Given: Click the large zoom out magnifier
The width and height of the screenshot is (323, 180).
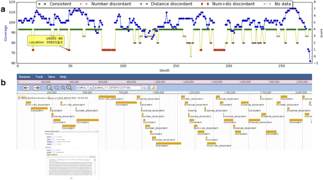Looking at the screenshot, I should tap(50, 87).
